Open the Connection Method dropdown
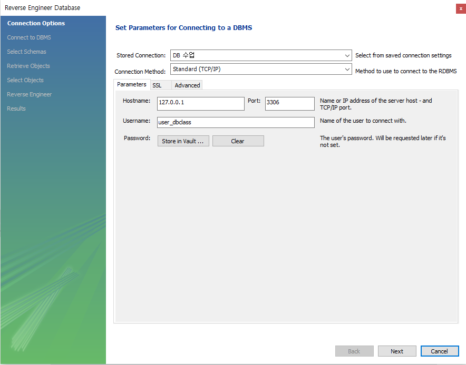The image size is (466, 365). [x=261, y=69]
